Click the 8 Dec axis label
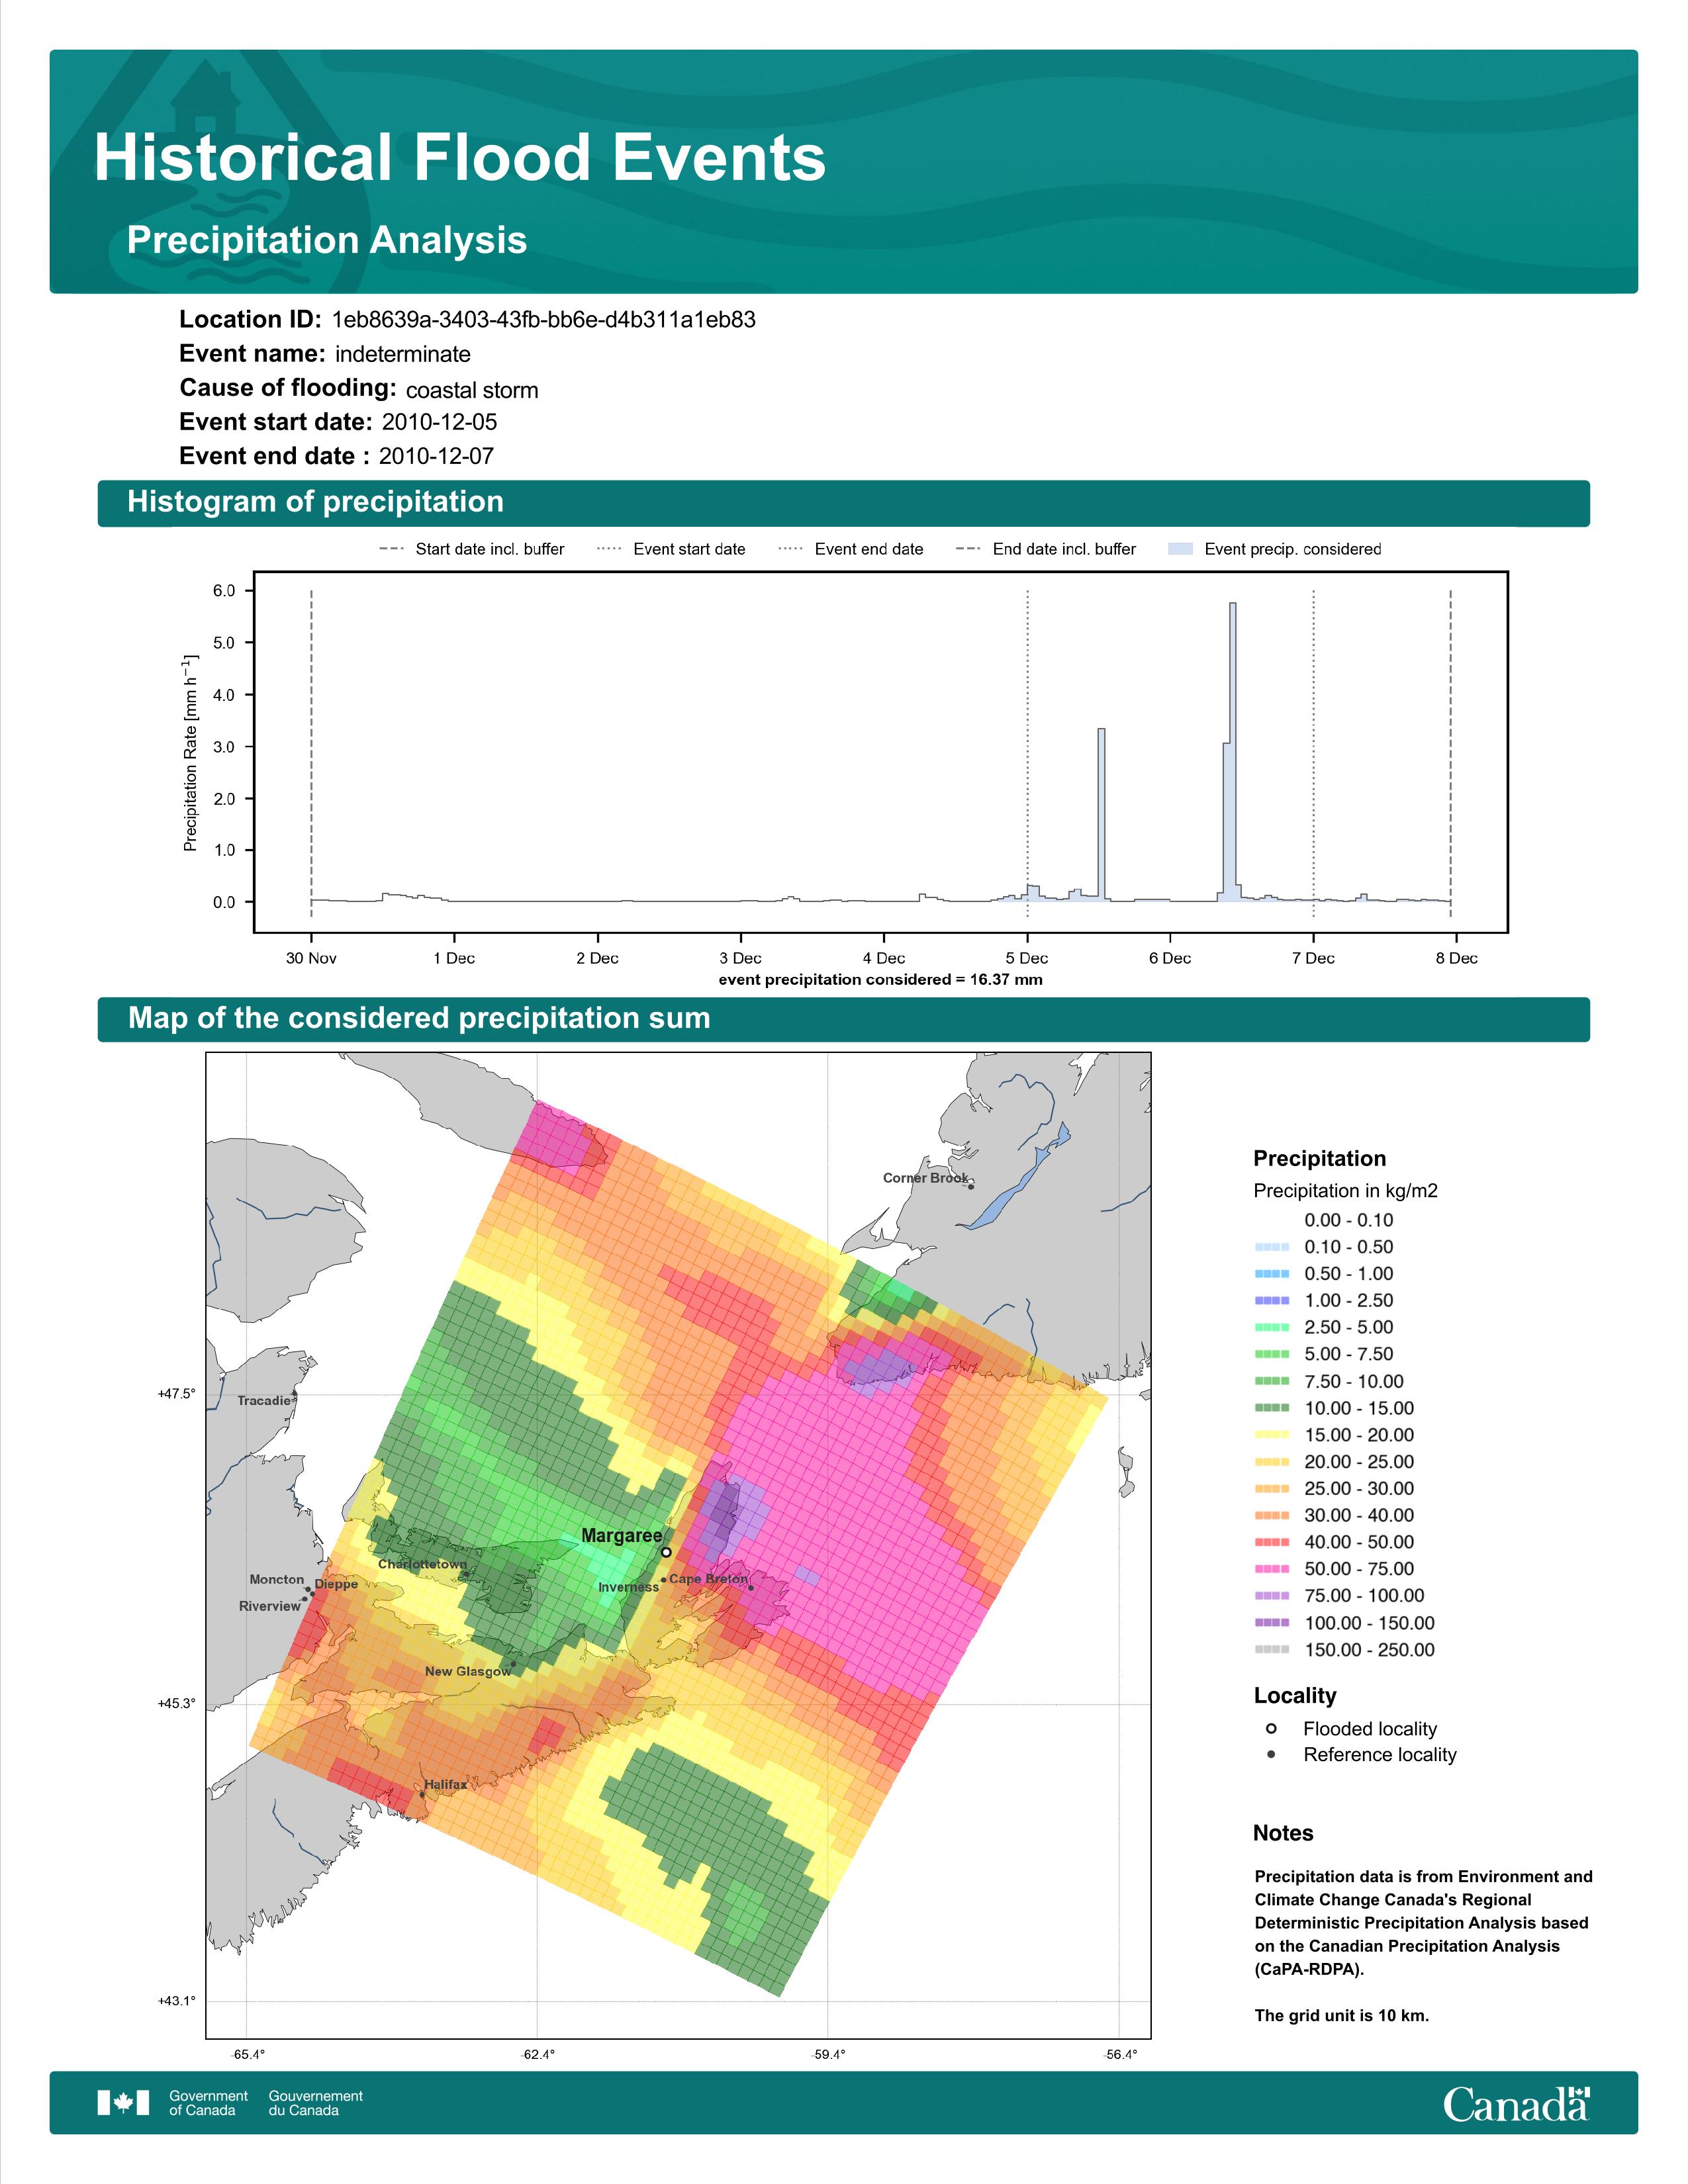Viewport: 1688px width, 2184px height. (x=1456, y=958)
